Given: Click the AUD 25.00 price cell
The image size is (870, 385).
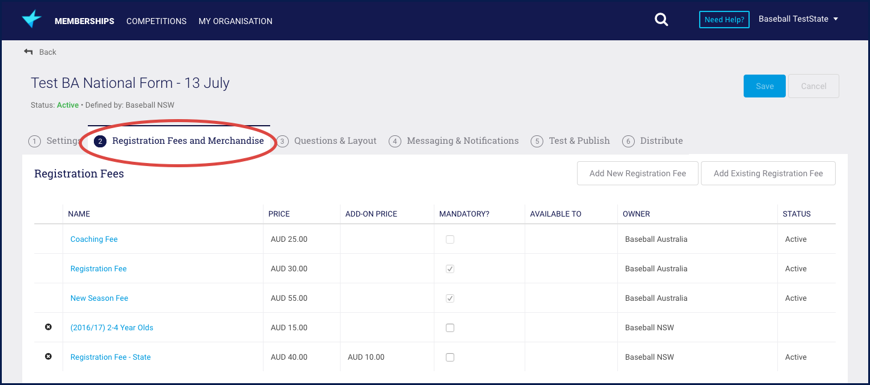Looking at the screenshot, I should [289, 239].
